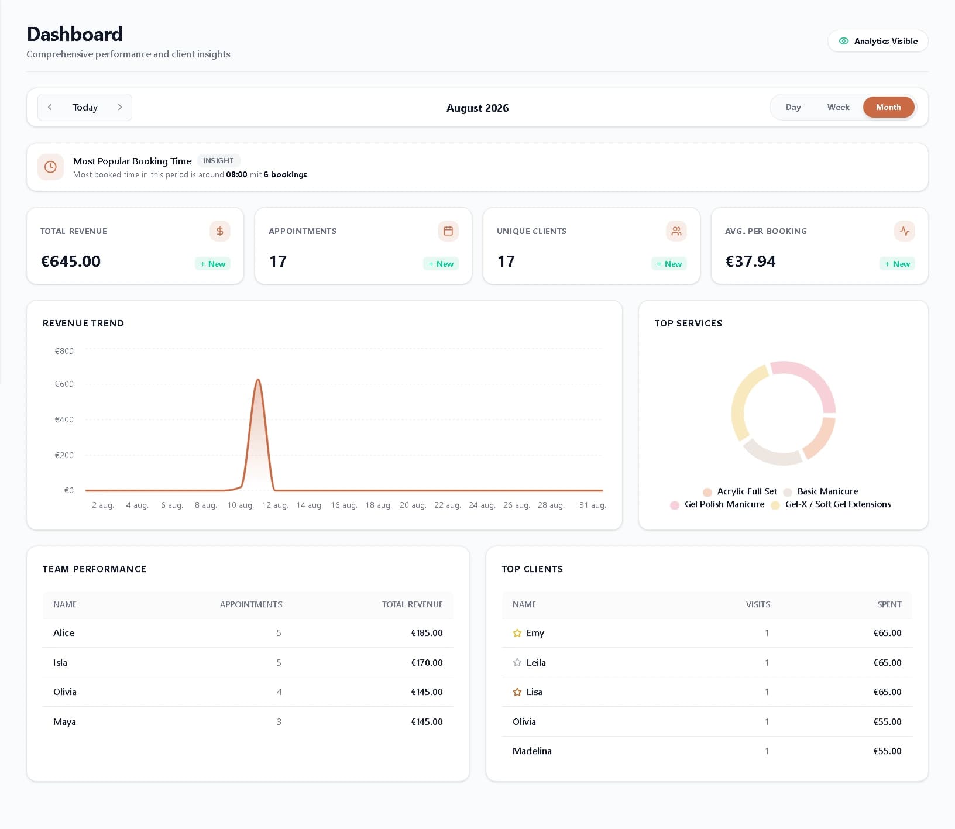The image size is (955, 829).
Task: Click the 12 aug. label on chart axis
Action: tap(275, 505)
